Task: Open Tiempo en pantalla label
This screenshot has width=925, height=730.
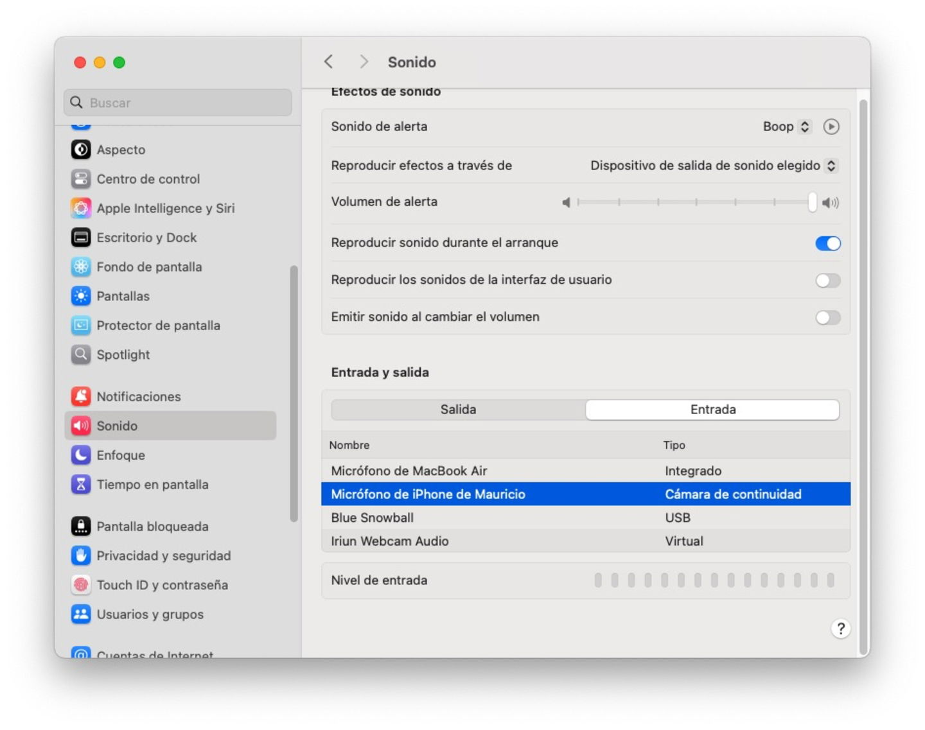Action: pyautogui.click(x=153, y=485)
